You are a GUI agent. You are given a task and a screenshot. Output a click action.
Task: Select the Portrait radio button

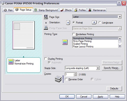click(74, 22)
